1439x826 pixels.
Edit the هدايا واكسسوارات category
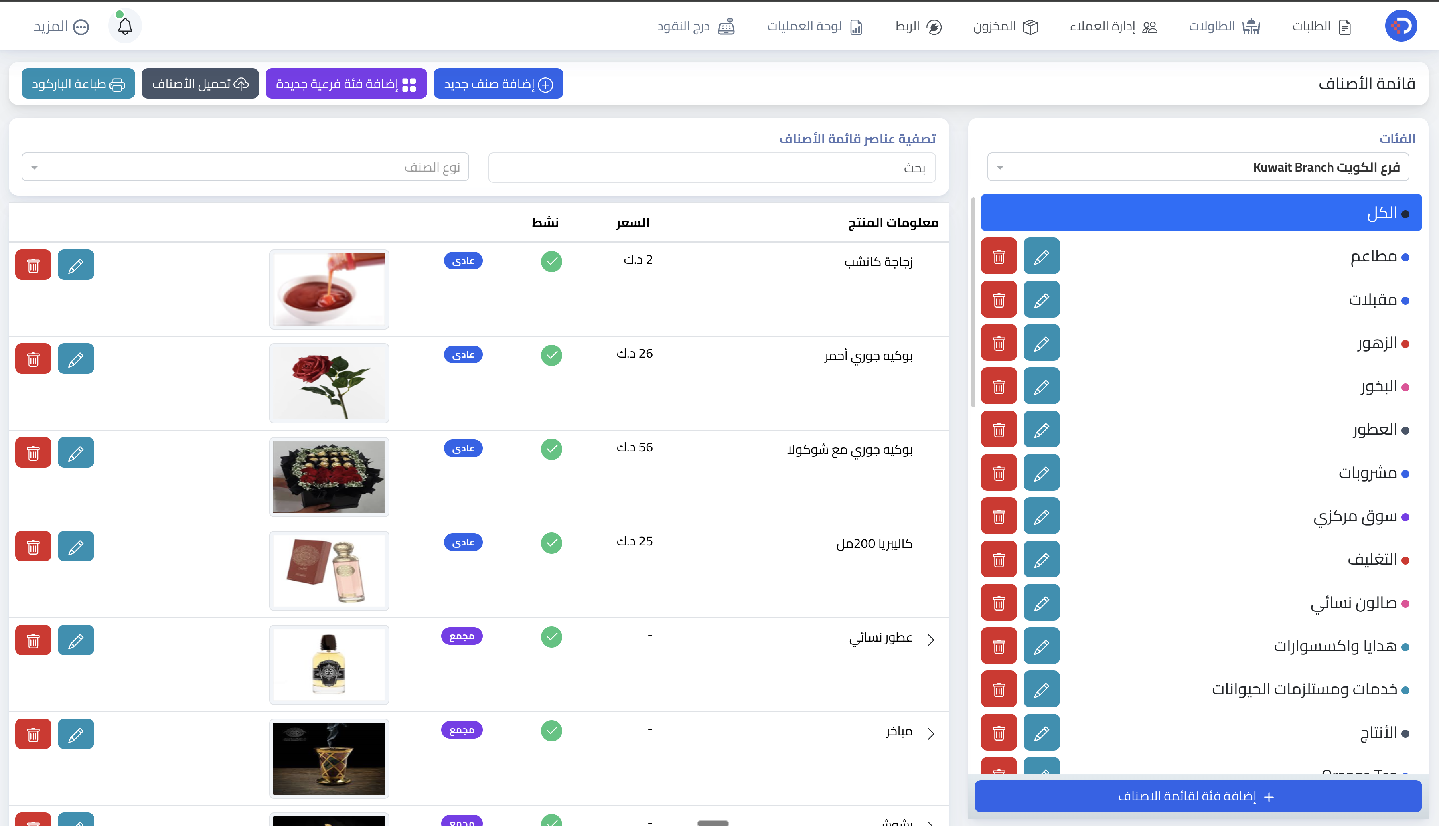click(x=1041, y=646)
